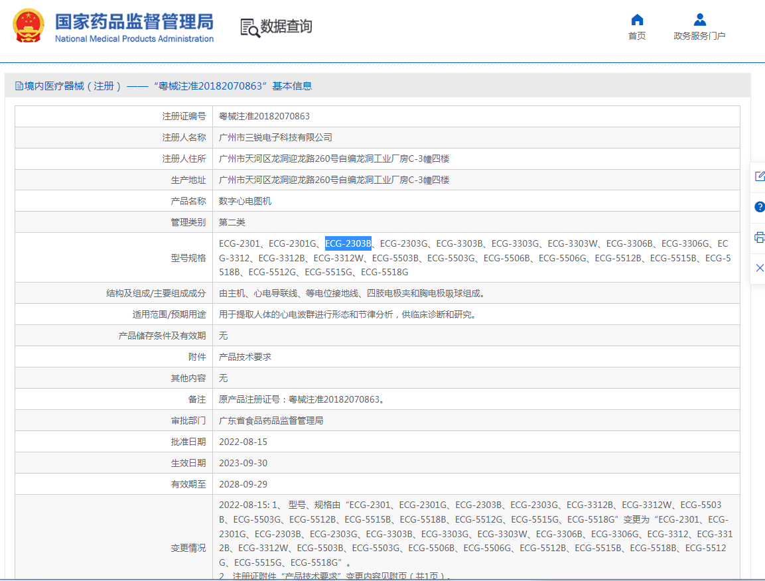This screenshot has height=581, width=765.
Task: Open the 首页 link text
Action: tap(637, 36)
